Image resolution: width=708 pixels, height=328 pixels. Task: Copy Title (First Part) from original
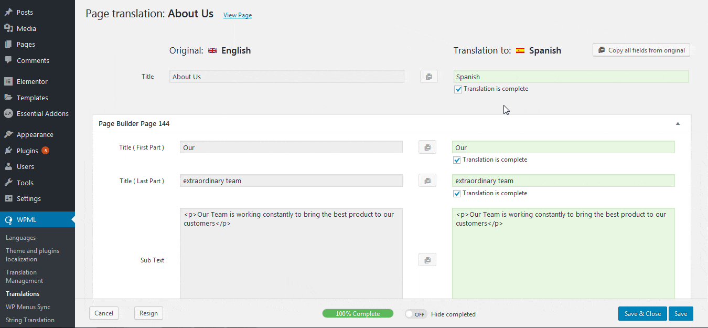tap(427, 147)
